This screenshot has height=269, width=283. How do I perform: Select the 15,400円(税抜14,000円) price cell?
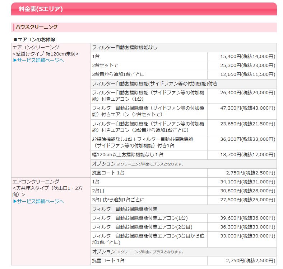point(247,57)
